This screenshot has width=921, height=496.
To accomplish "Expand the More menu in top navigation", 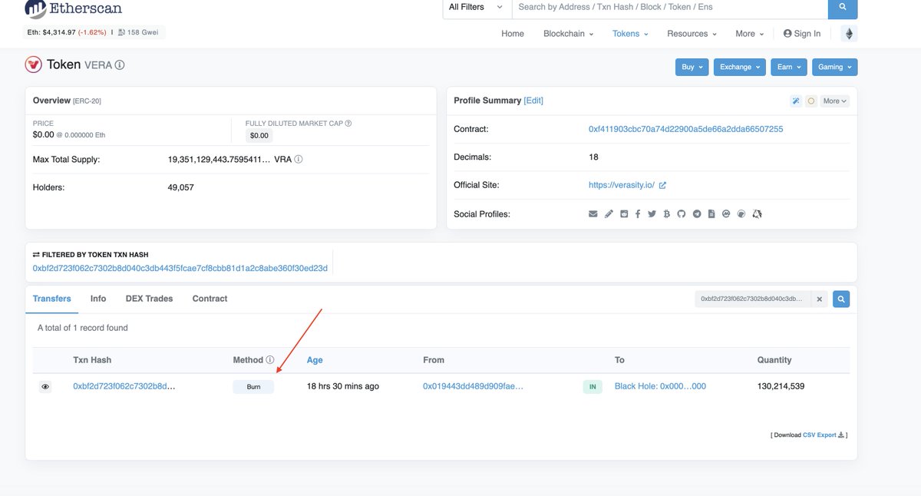I will 749,34.
